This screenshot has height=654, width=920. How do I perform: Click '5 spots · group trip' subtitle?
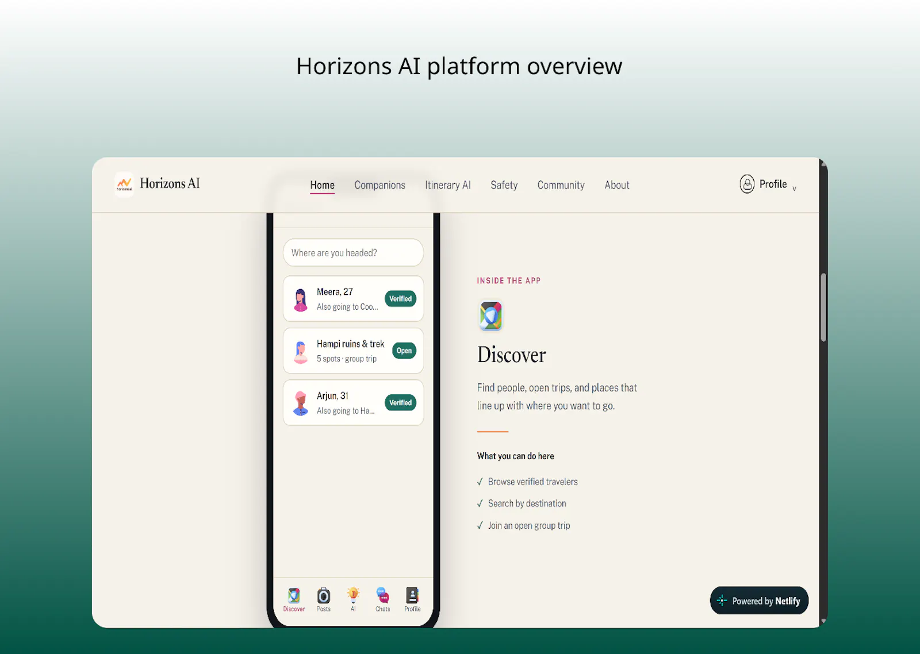[347, 359]
